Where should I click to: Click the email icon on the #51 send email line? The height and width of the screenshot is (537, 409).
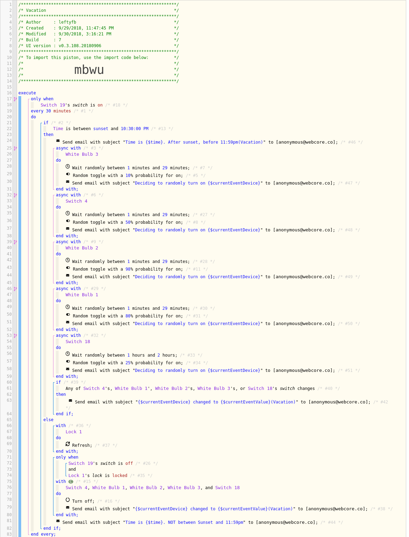tap(68, 369)
